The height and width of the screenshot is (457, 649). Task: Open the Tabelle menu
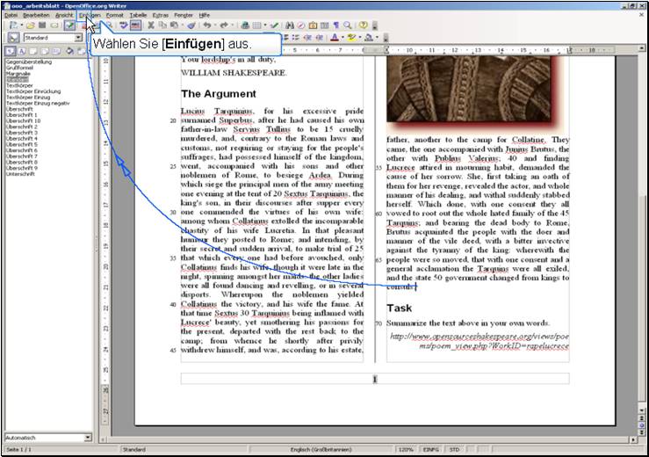point(138,15)
